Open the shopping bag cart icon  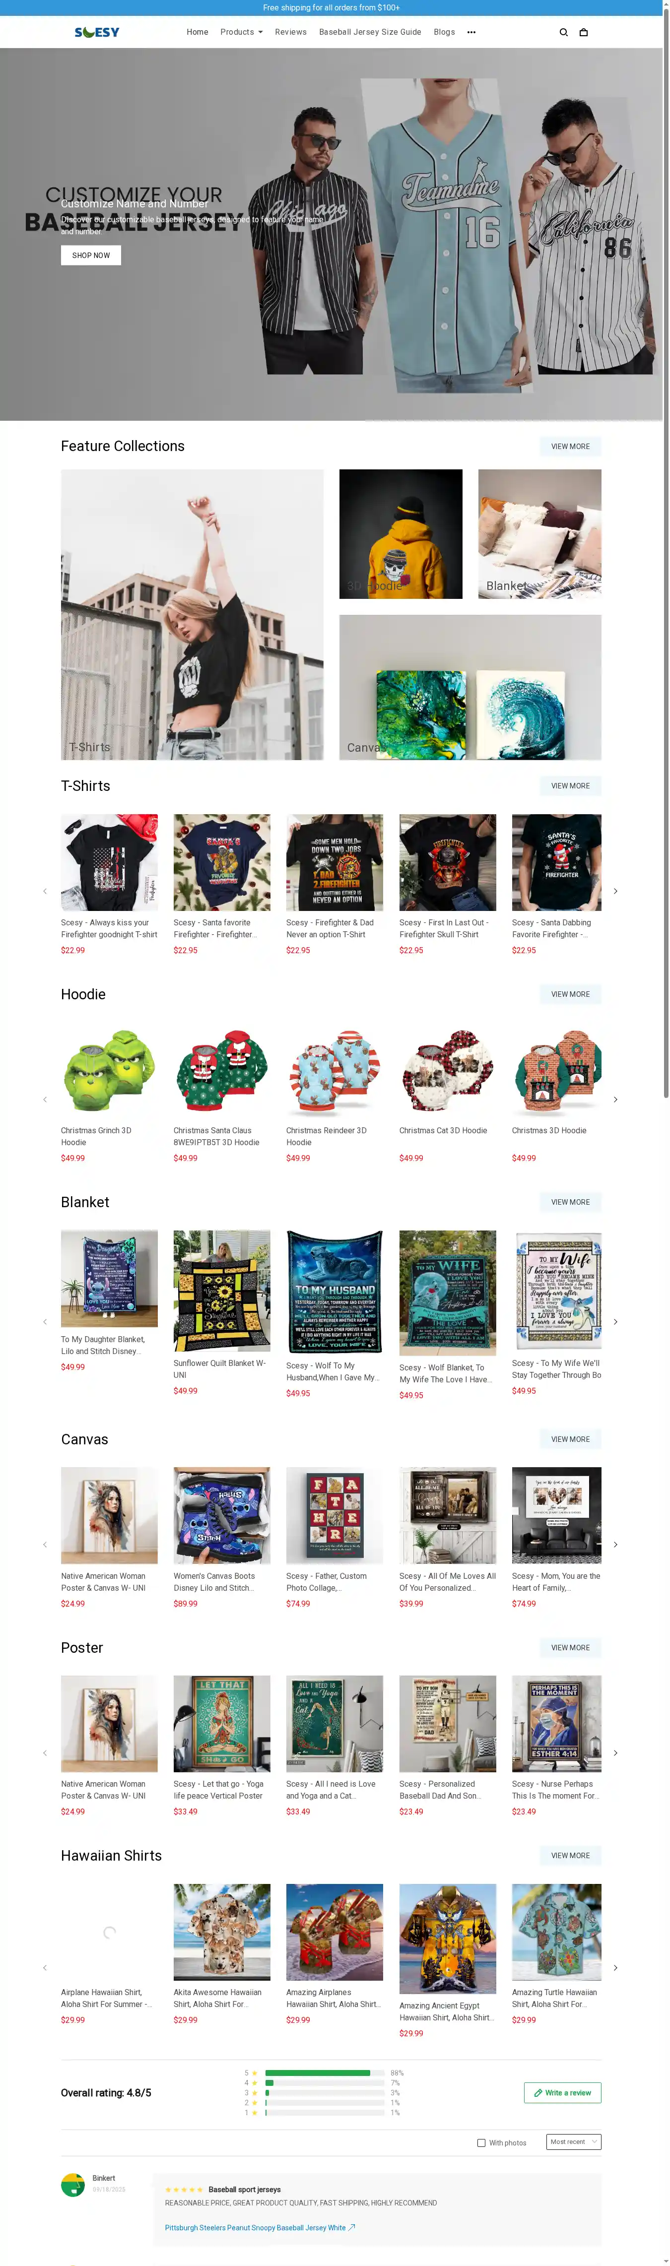(x=583, y=33)
